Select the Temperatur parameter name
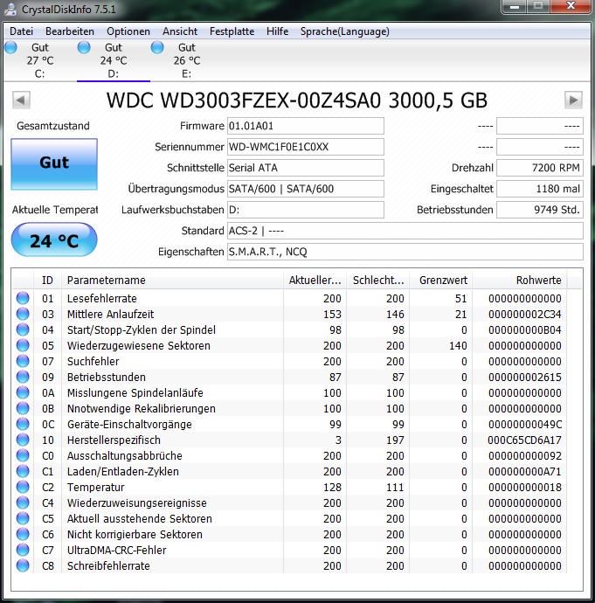The width and height of the screenshot is (595, 603). click(96, 488)
